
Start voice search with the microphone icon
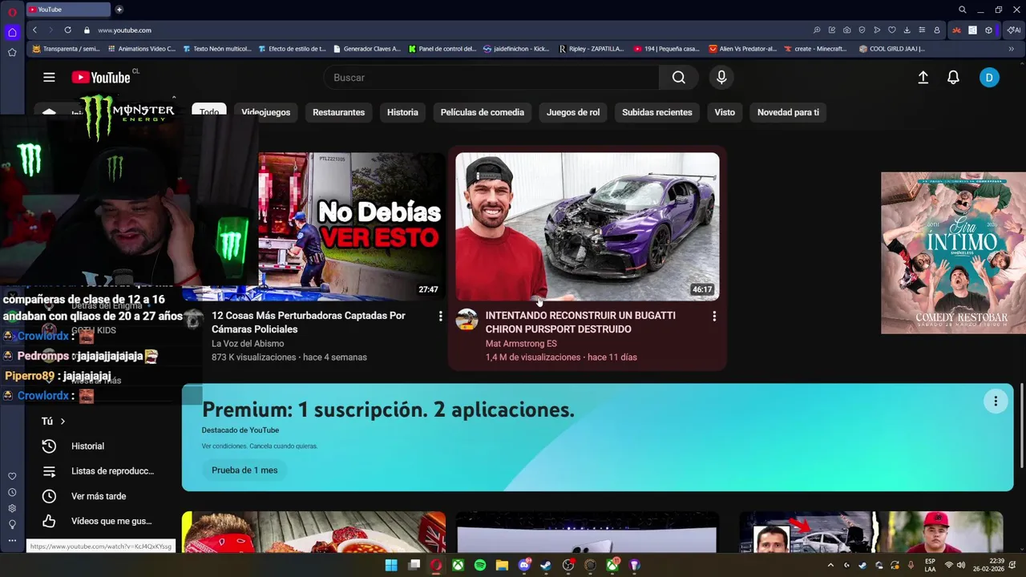pos(721,77)
